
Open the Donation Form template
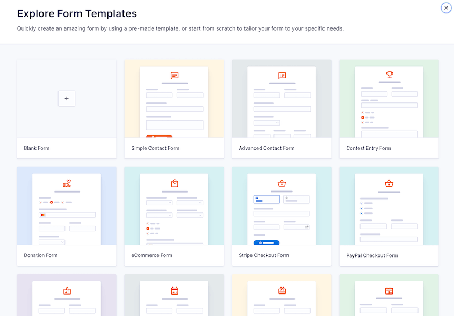(x=66, y=215)
